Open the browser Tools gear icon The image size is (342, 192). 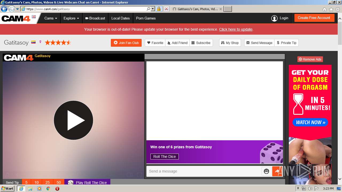pyautogui.click(x=338, y=9)
